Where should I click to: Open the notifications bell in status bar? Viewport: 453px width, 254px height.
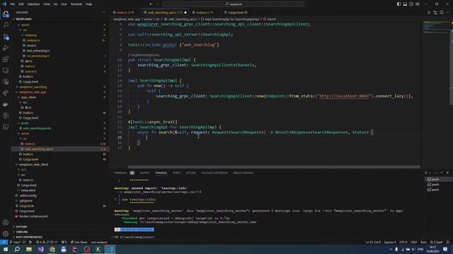tap(448, 242)
